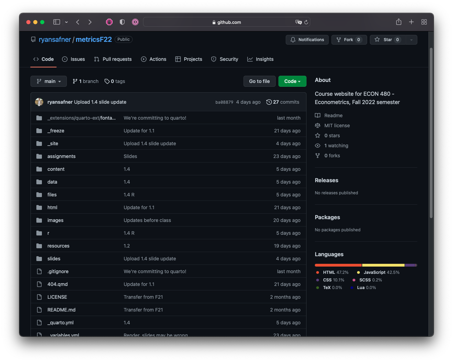This screenshot has width=453, height=362.
Task: Open the assignments folder
Action: 61,156
